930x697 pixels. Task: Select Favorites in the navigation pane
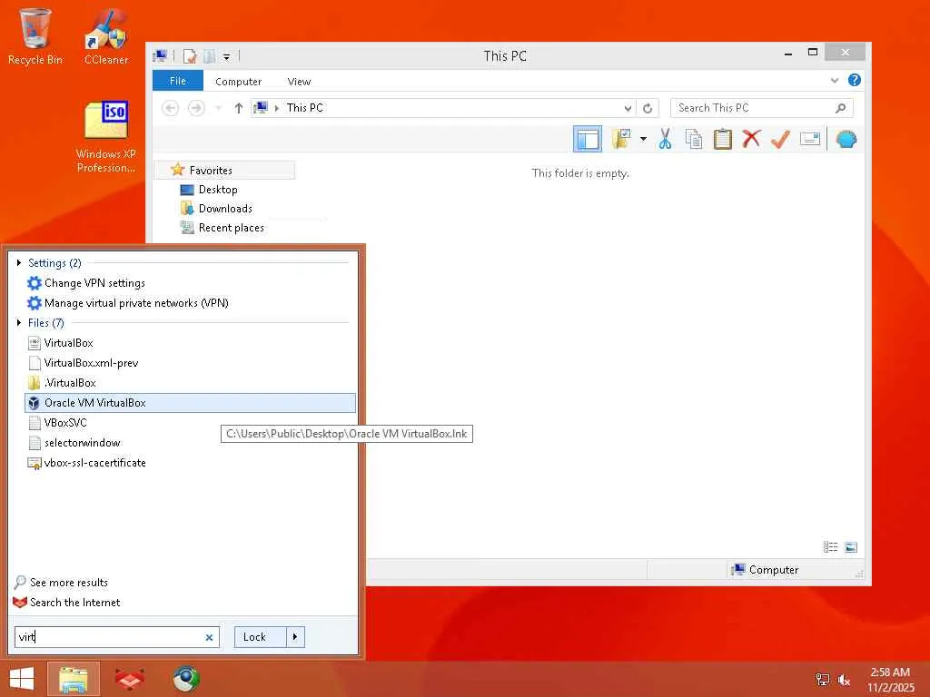tap(211, 170)
